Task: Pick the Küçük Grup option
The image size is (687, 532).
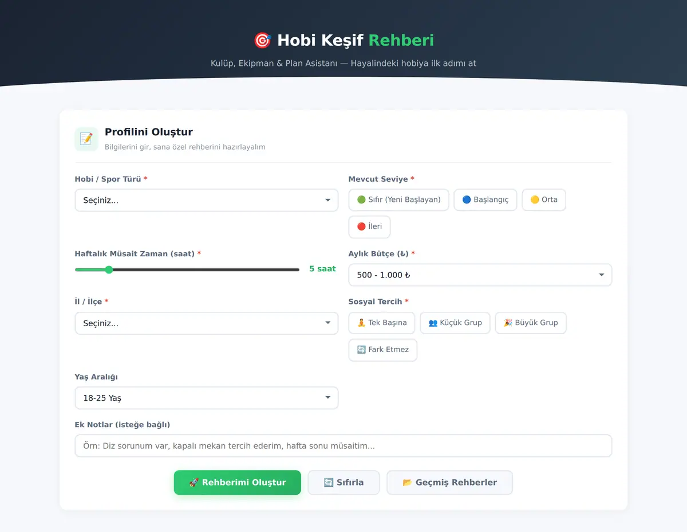Action: [455, 323]
